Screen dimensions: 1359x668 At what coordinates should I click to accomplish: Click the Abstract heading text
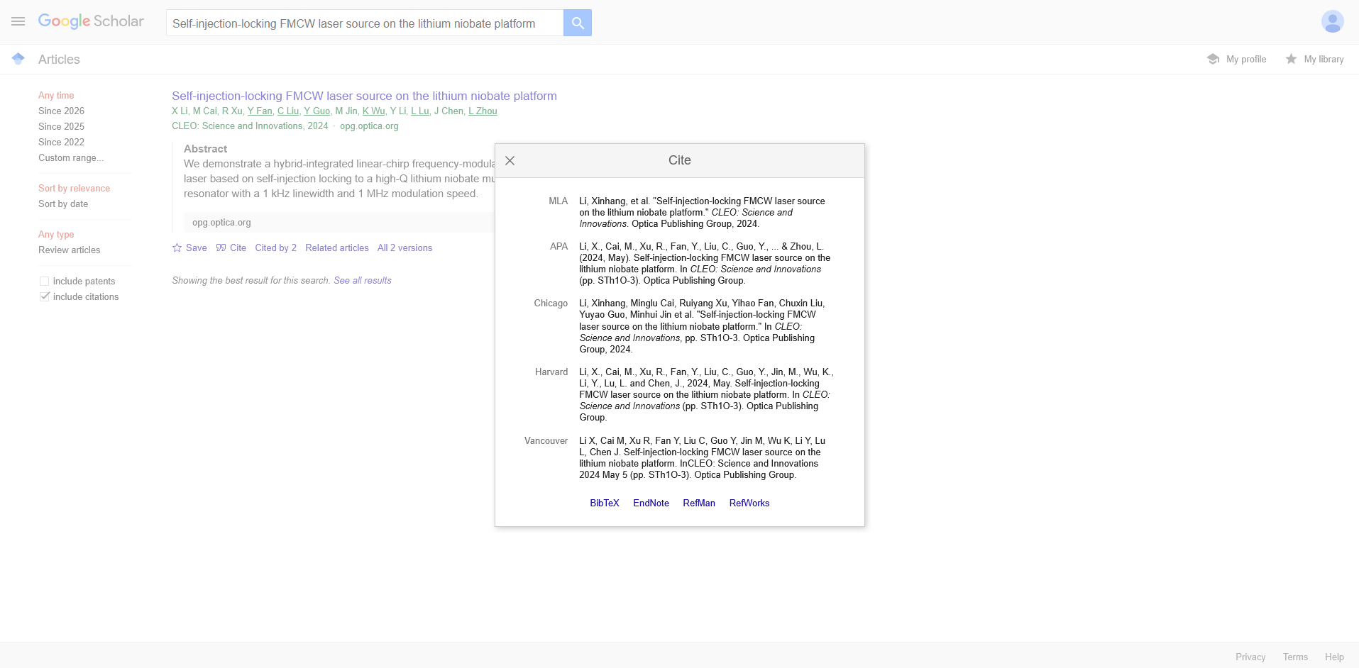[x=205, y=148]
